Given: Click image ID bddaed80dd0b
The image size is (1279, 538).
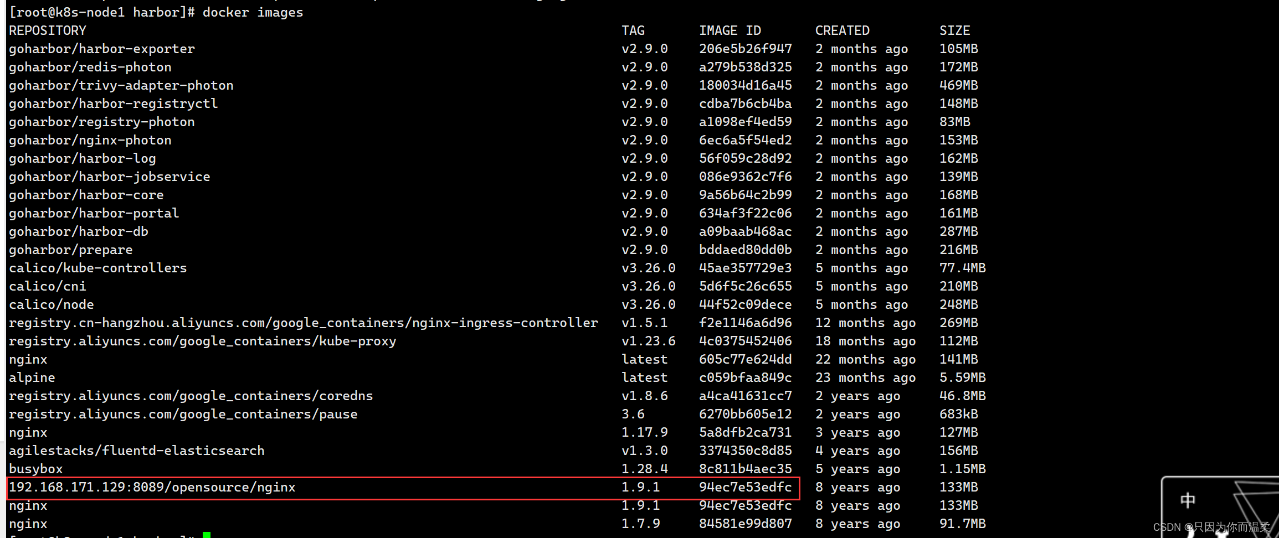Looking at the screenshot, I should coord(746,250).
